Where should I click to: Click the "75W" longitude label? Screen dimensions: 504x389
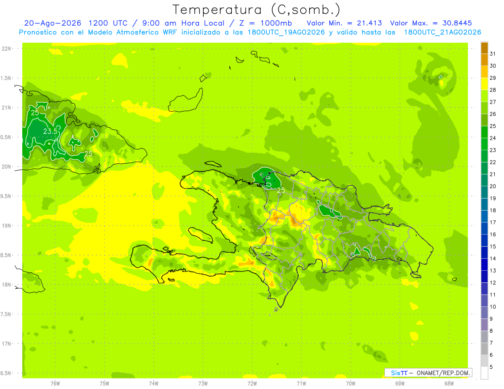[104, 383]
